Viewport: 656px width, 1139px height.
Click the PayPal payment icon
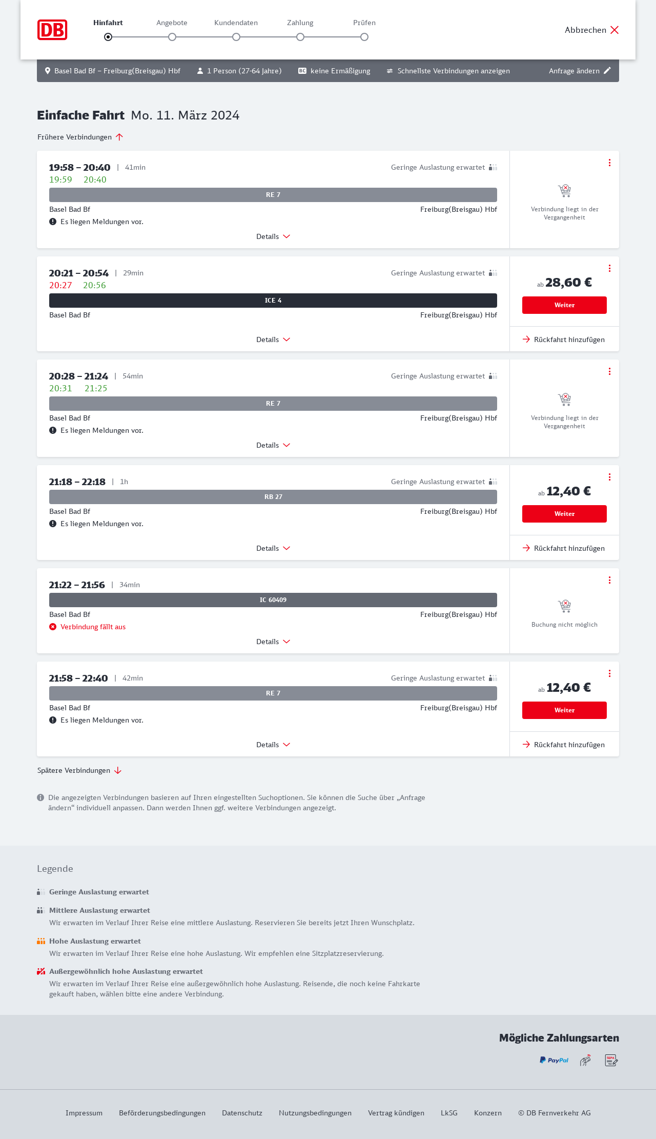(x=553, y=1060)
